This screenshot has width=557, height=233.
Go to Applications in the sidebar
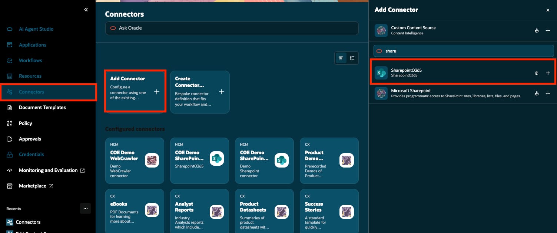33,45
